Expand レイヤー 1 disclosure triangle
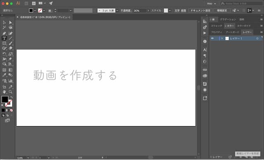The width and height of the screenshot is (264, 160). pos(222,38)
